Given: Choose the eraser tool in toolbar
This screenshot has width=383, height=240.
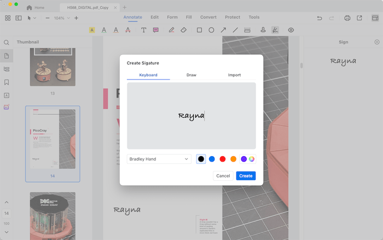Looking at the screenshot, I should (x=184, y=30).
